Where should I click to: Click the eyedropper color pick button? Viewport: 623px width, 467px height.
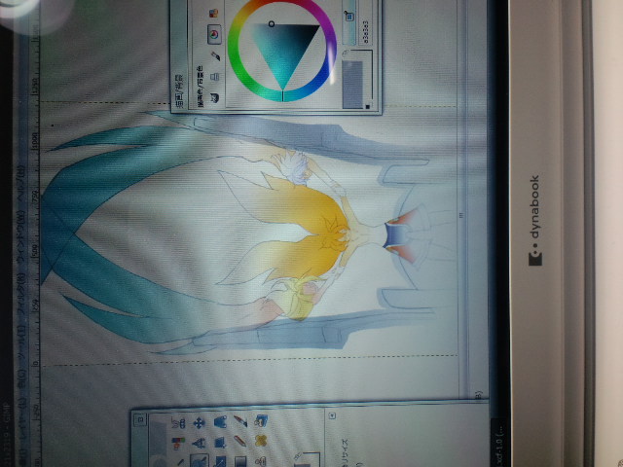349,17
